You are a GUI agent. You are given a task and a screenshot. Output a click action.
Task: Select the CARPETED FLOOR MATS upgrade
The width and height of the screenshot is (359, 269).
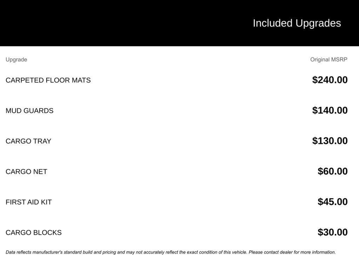click(x=48, y=80)
